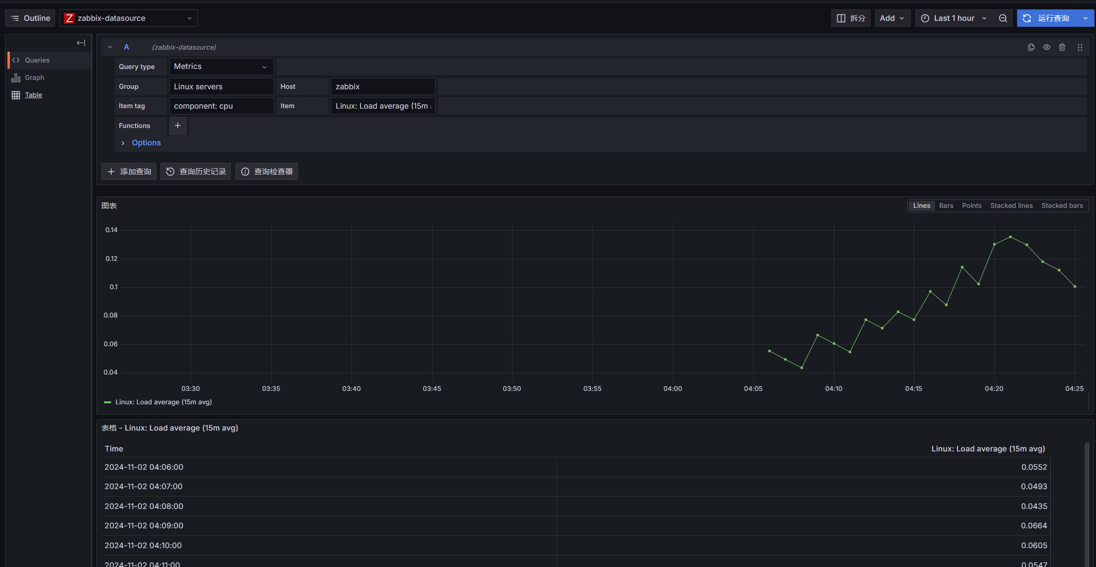Click the table value 0.0664

point(1034,526)
